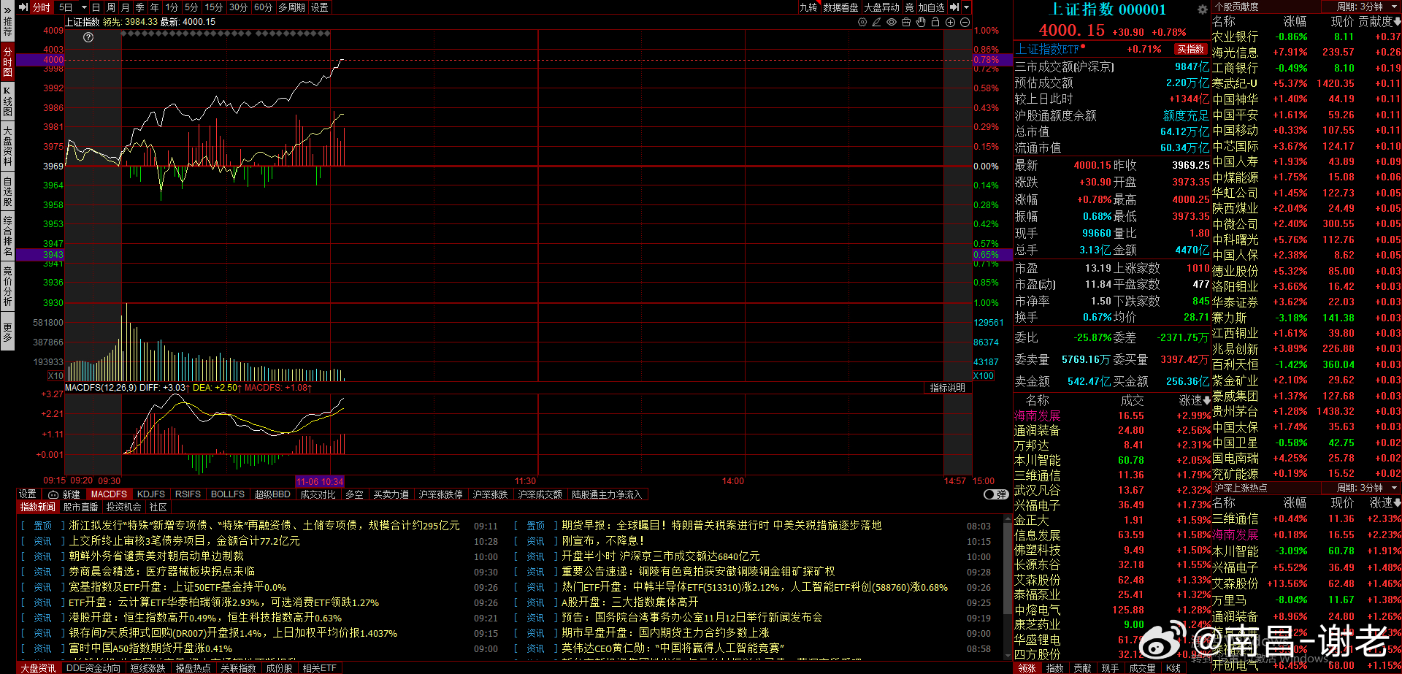
Task: Open sidebar item 综合排名
Action: (7, 236)
